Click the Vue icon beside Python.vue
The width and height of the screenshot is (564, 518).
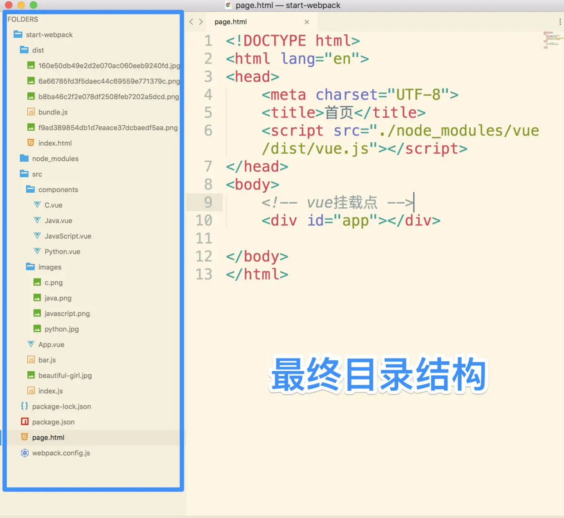37,251
